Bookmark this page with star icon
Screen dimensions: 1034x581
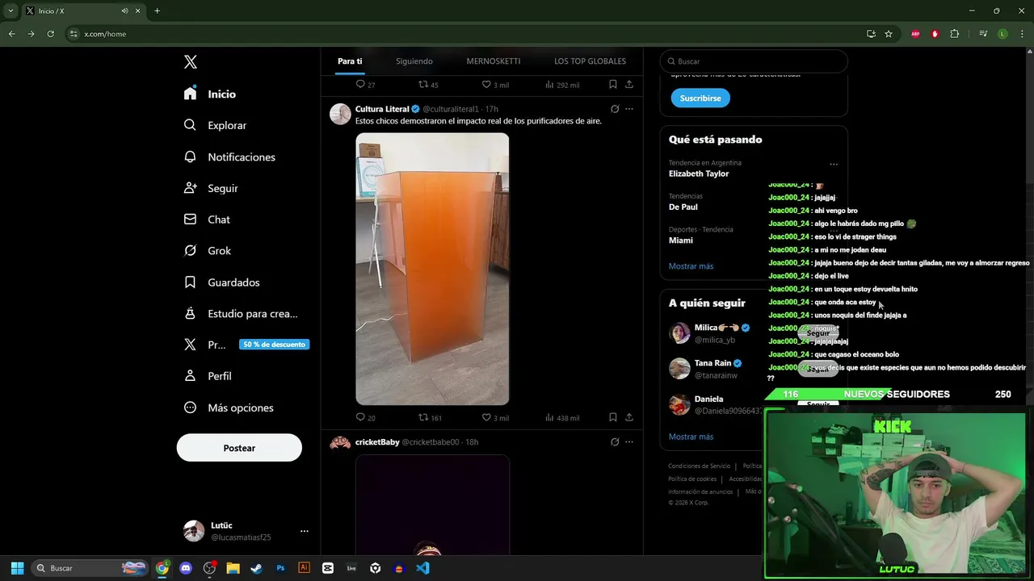[889, 34]
